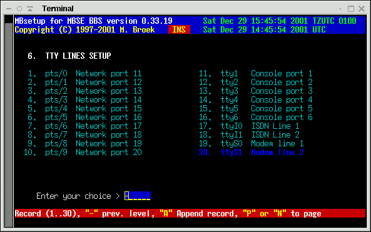The height and width of the screenshot is (232, 371).
Task: Click the Enter your choice input field
Action: click(x=138, y=196)
